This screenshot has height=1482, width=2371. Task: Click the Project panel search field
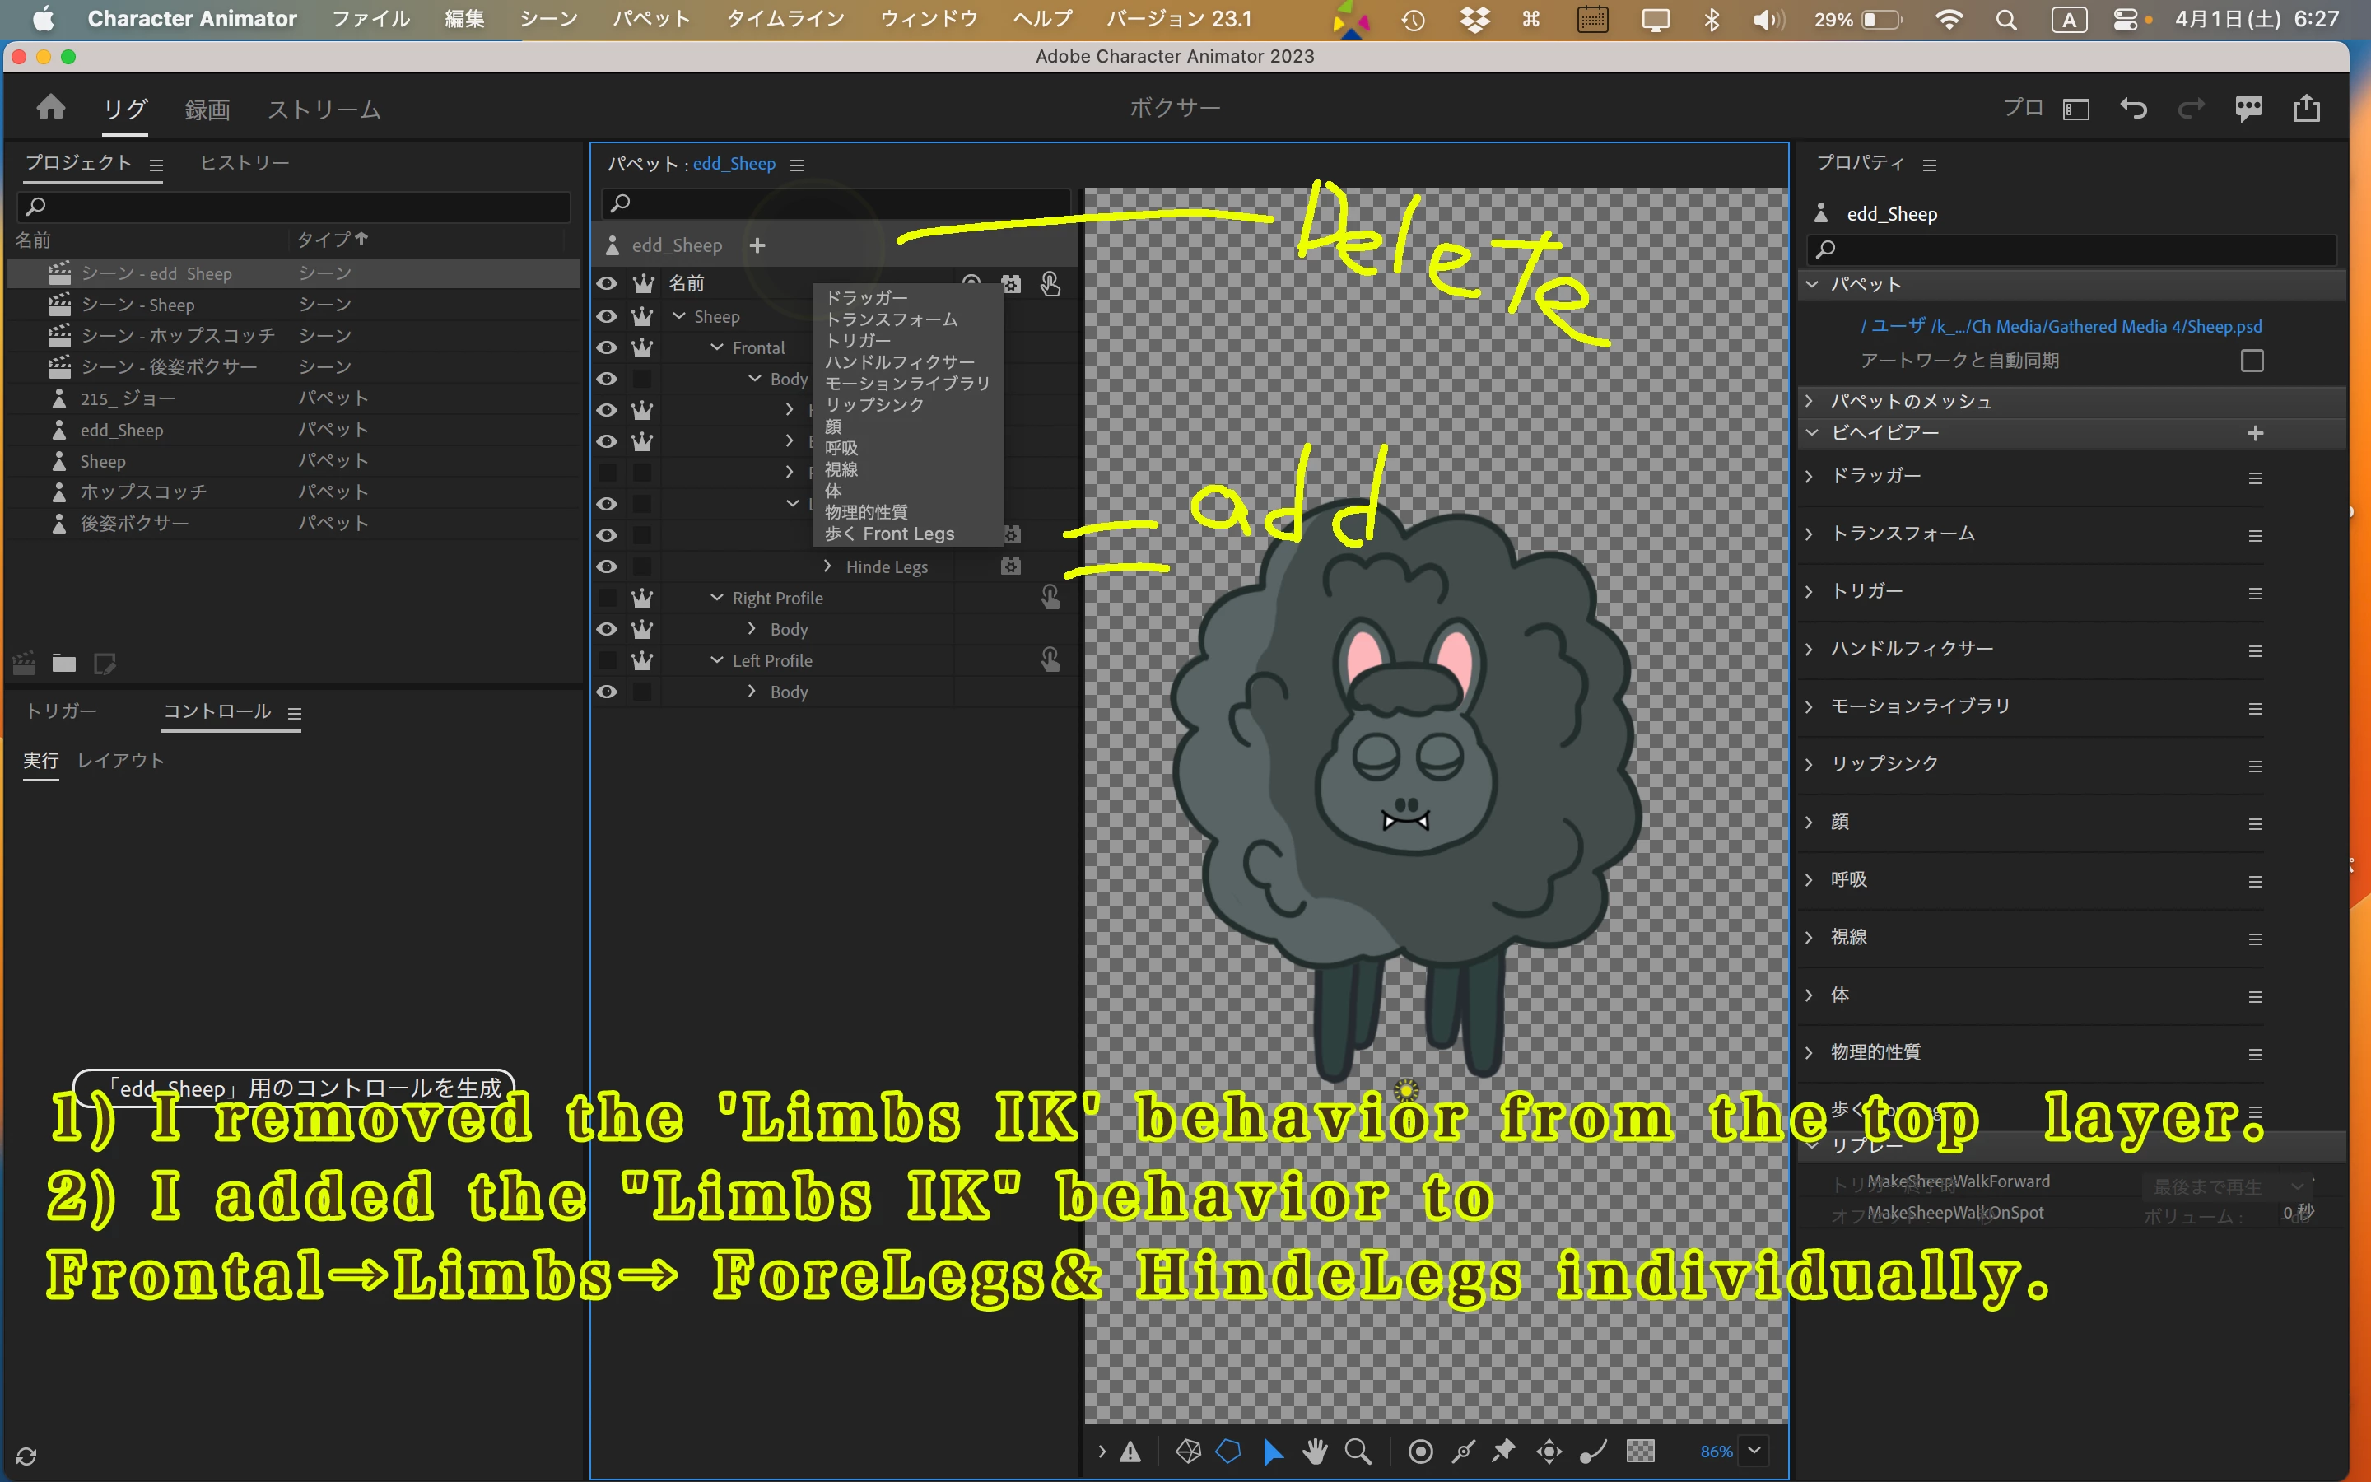[294, 206]
